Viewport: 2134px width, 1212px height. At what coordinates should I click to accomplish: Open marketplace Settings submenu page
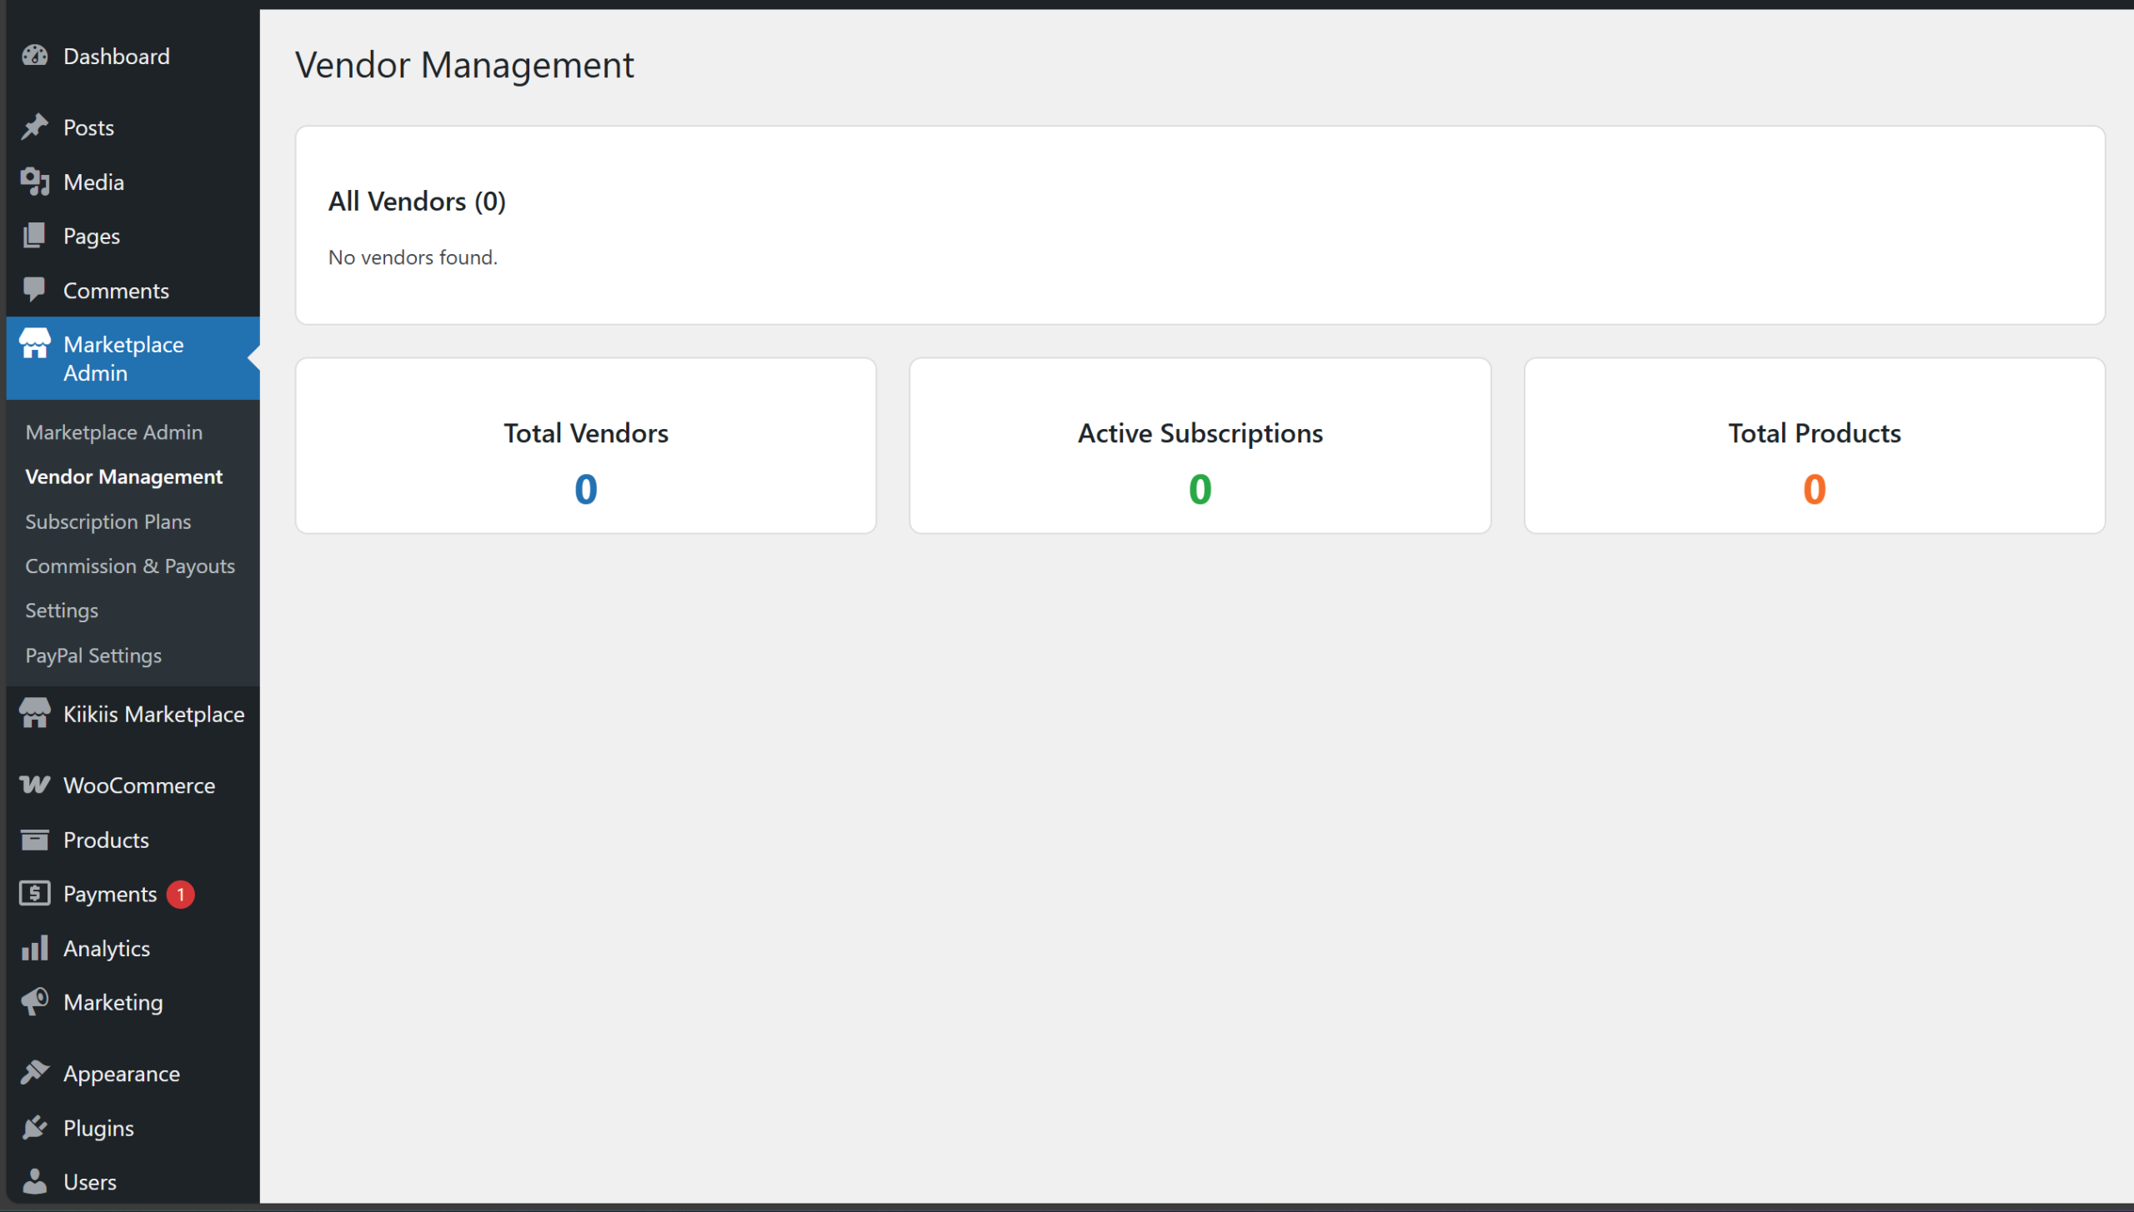tap(62, 611)
